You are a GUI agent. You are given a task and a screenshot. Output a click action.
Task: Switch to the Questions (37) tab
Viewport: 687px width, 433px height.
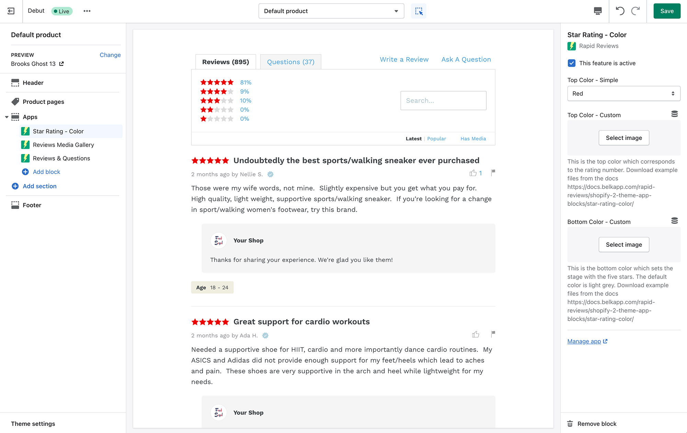291,62
